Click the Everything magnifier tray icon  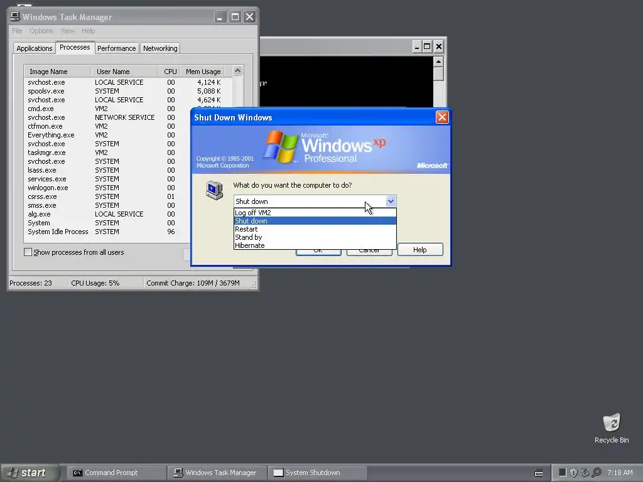pyautogui.click(x=597, y=473)
